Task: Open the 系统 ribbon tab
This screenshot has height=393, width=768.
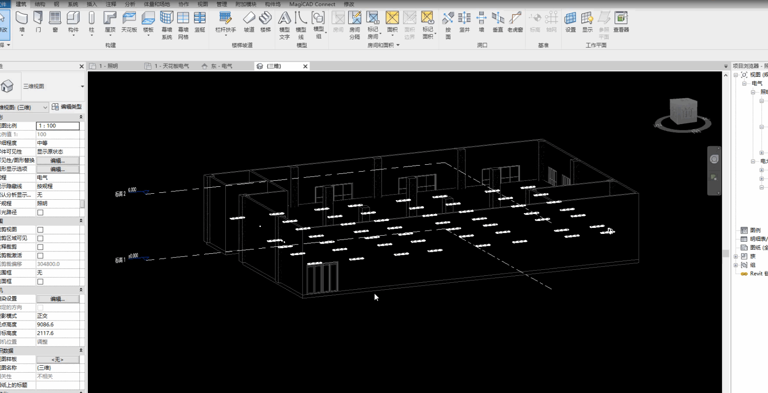Action: 73,4
